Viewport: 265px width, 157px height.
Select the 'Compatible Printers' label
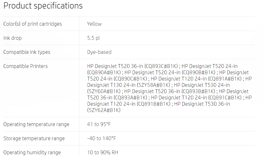[x=26, y=66]
